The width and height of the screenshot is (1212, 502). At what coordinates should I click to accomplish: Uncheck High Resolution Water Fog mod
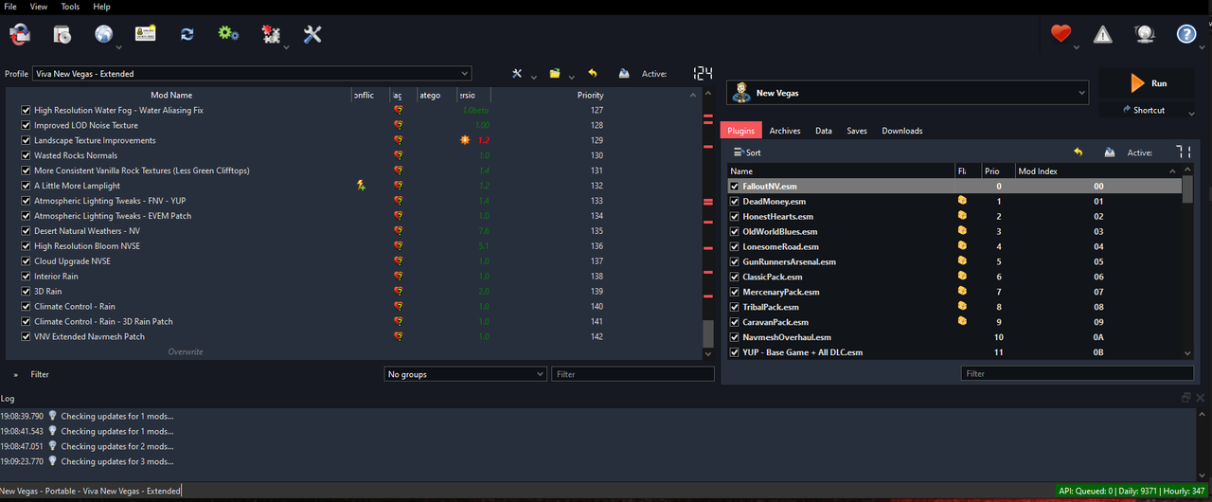[x=27, y=110]
